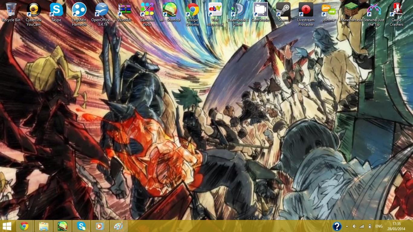Viewport: 413px width, 232px height.
Task: Select LogMeIn Hamachi desktop icon
Action: click(79, 14)
